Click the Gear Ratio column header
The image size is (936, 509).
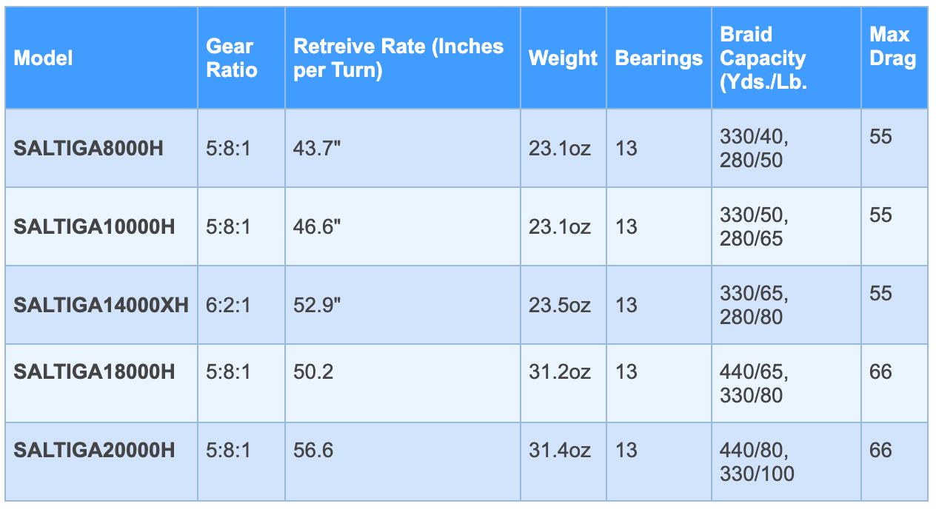[x=232, y=58]
